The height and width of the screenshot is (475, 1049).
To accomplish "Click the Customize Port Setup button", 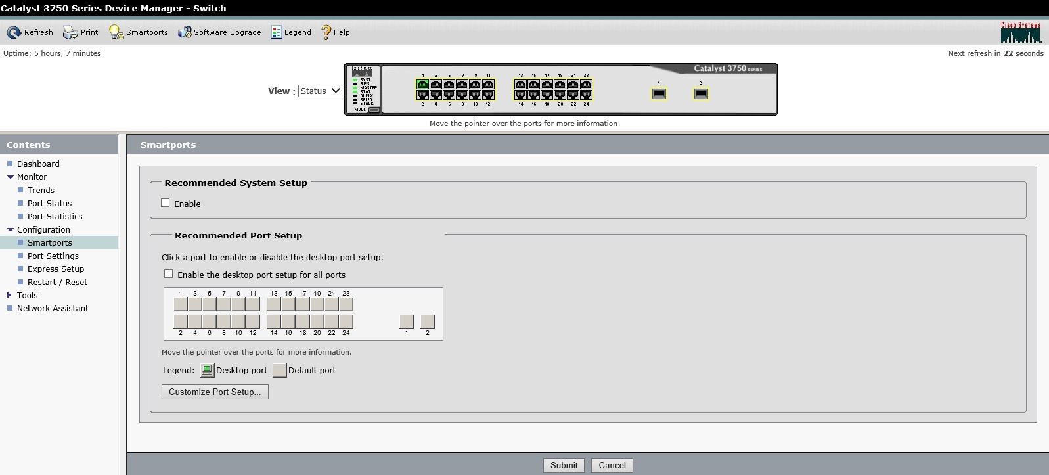I will [x=215, y=392].
